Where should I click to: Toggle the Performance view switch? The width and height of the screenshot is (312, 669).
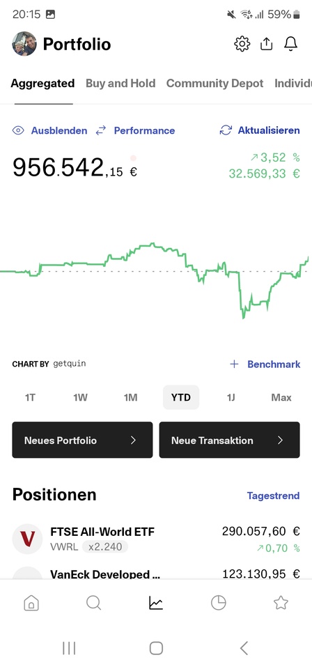(136, 130)
